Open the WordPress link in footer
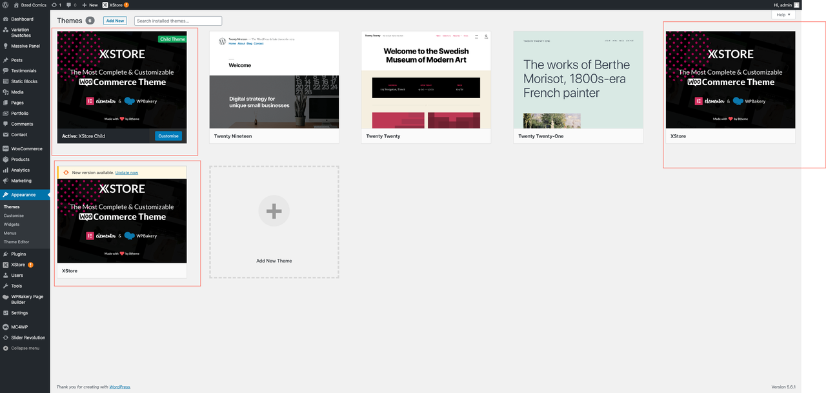This screenshot has height=393, width=826. click(119, 387)
